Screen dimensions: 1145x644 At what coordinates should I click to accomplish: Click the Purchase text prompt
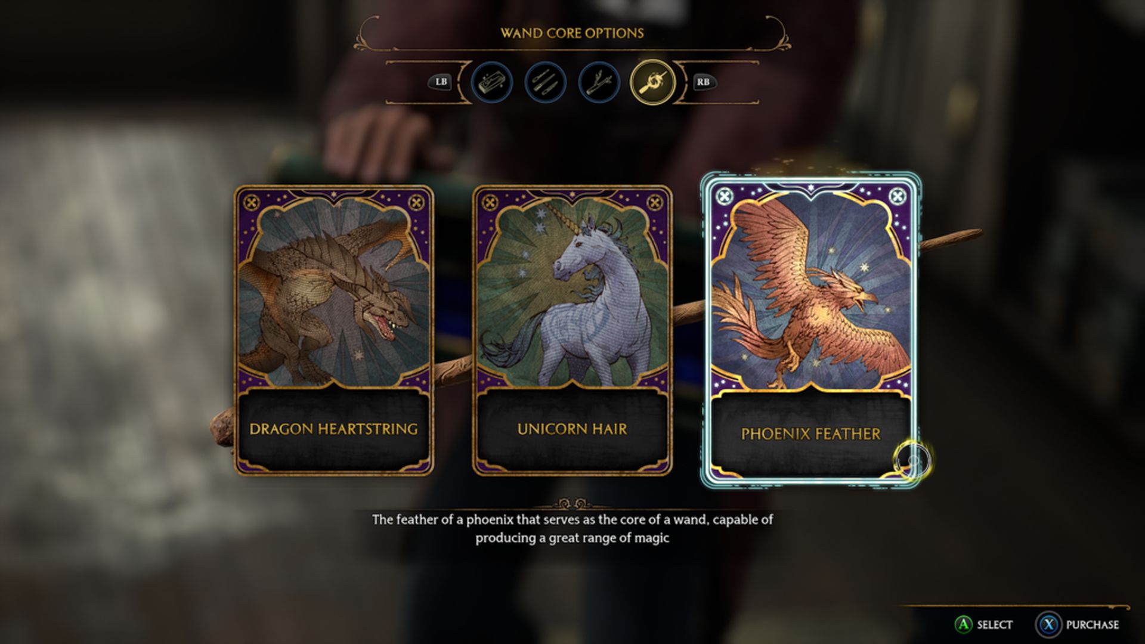(1093, 624)
